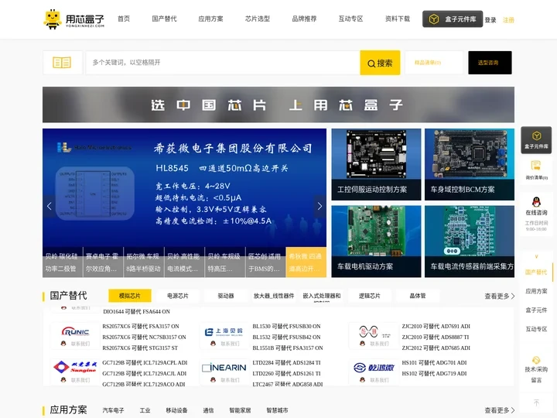Select the 晶体管 category tab
Image resolution: width=557 pixels, height=418 pixels.
point(418,296)
